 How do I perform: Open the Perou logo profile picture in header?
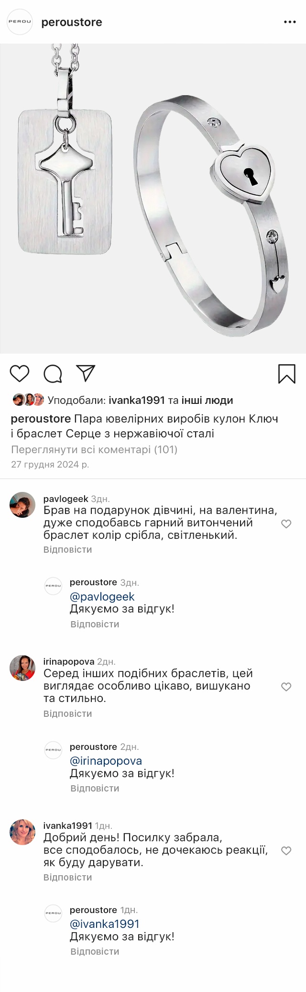coord(20,22)
